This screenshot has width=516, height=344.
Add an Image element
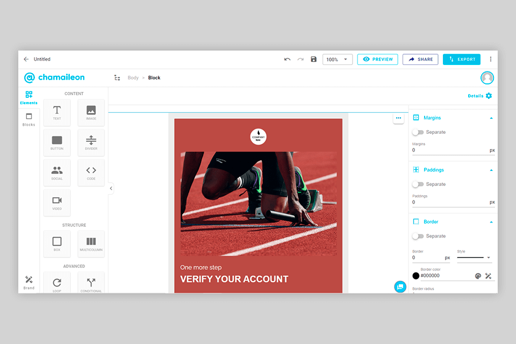click(x=91, y=112)
